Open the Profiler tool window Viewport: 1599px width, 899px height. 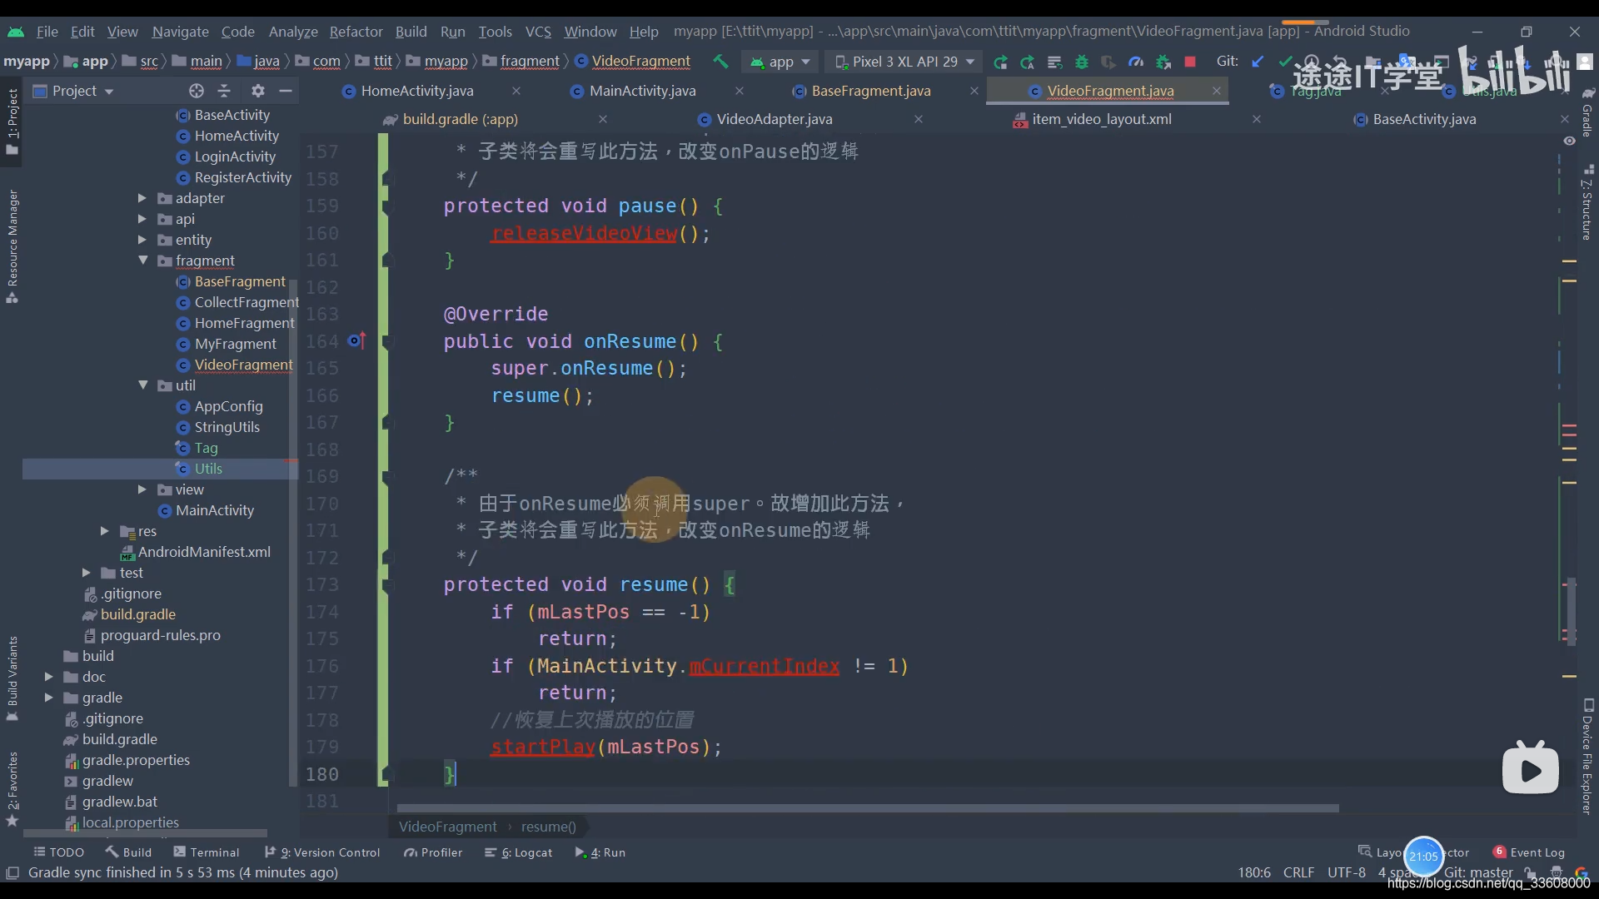pyautogui.click(x=433, y=852)
